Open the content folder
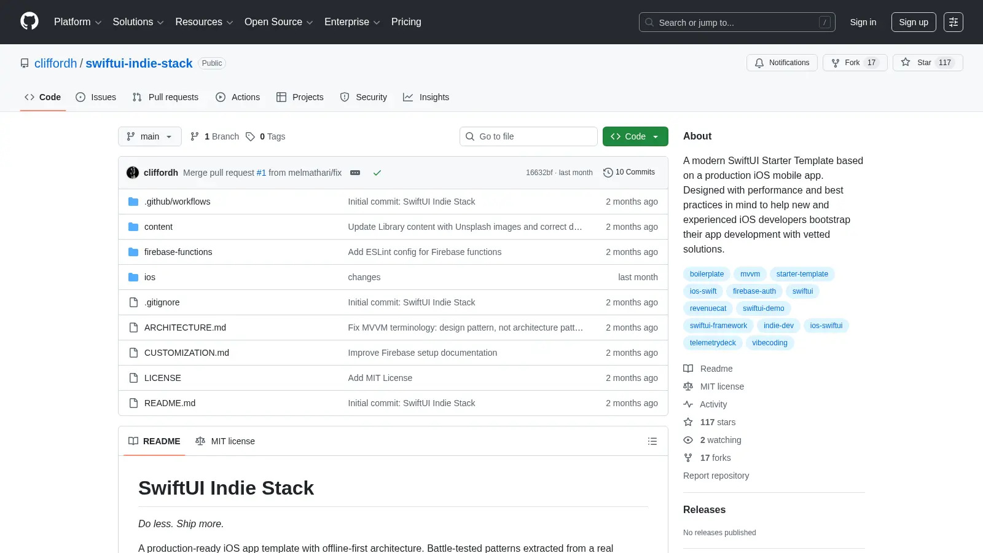The height and width of the screenshot is (553, 983). point(159,227)
